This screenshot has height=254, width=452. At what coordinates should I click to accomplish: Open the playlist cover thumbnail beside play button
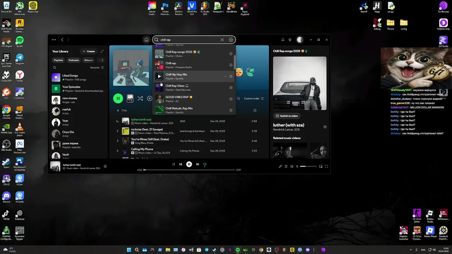click(130, 98)
